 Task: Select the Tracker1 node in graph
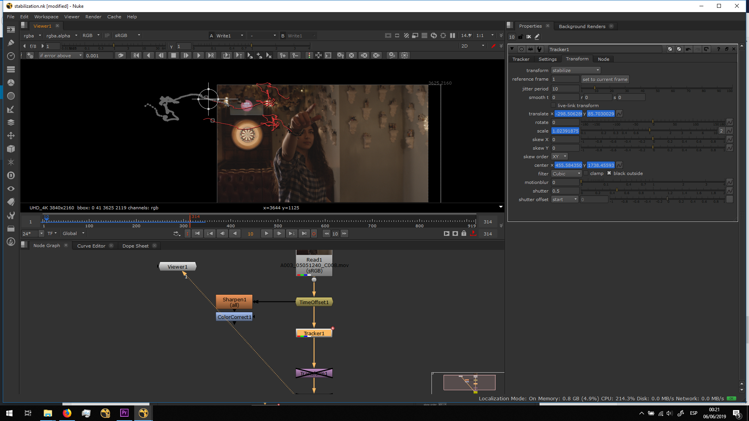pos(314,334)
